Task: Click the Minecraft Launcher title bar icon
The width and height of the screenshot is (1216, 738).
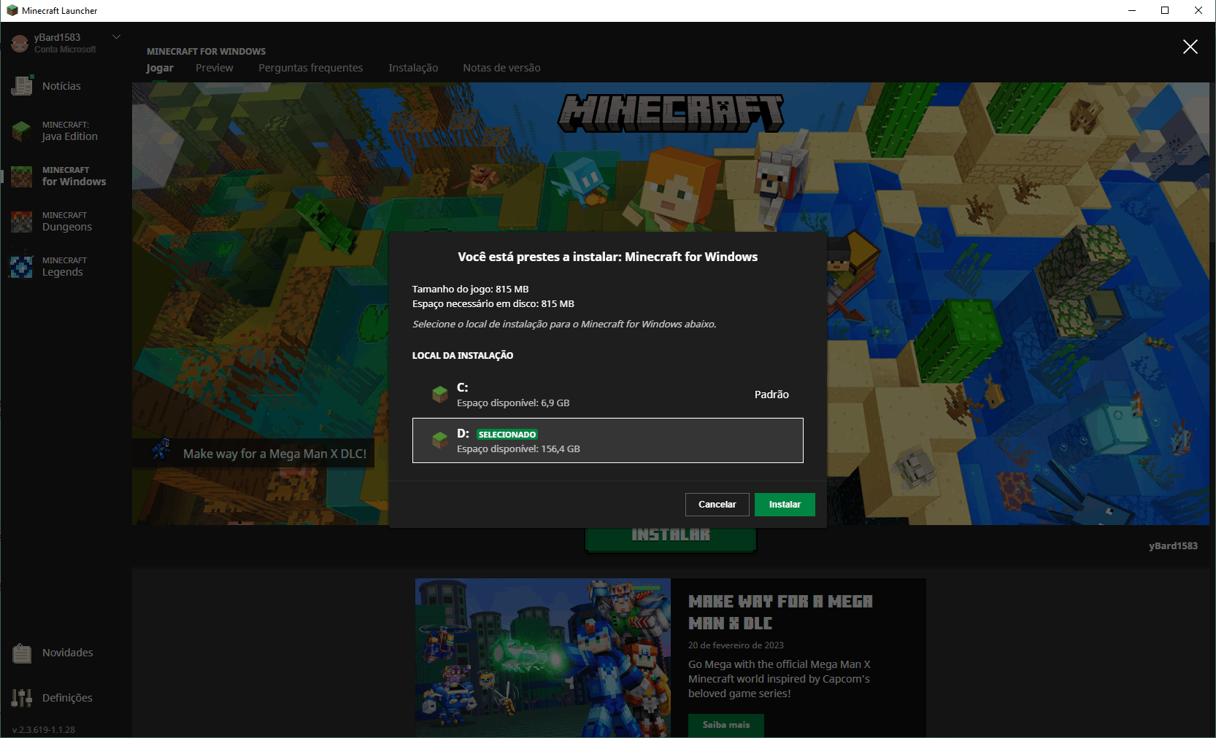Action: click(12, 10)
